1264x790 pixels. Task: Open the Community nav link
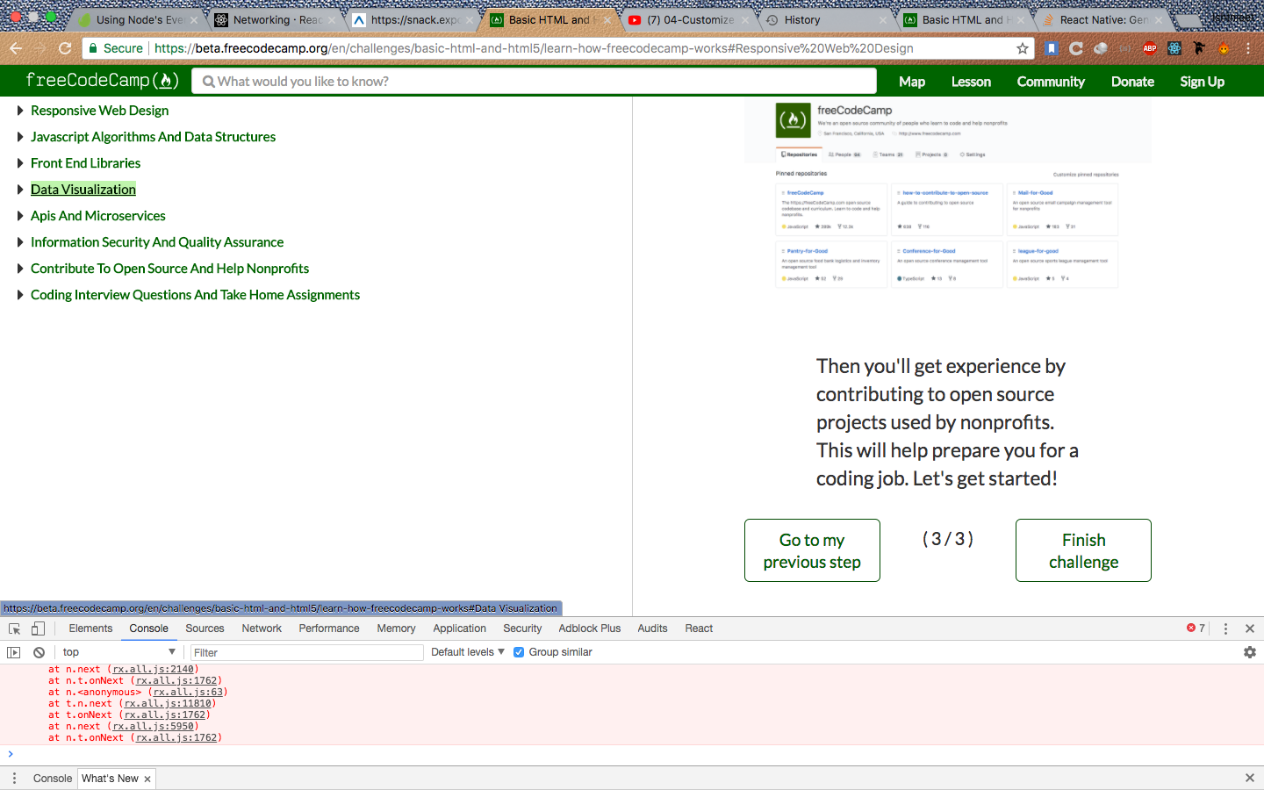pyautogui.click(x=1051, y=82)
